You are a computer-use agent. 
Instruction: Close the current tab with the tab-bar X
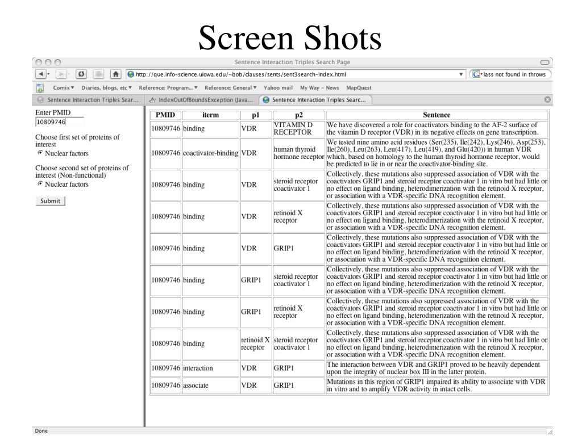(547, 99)
